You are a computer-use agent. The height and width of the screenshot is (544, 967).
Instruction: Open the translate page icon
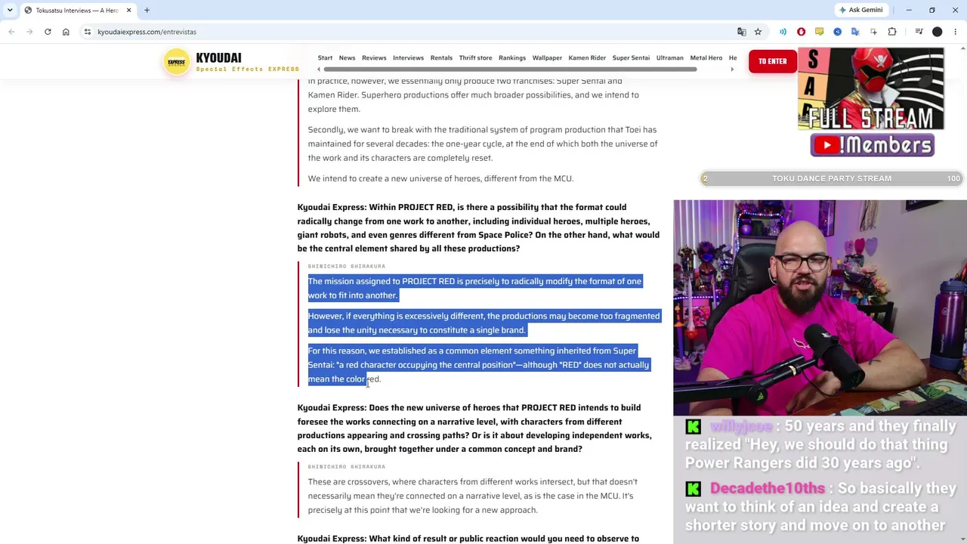(742, 32)
